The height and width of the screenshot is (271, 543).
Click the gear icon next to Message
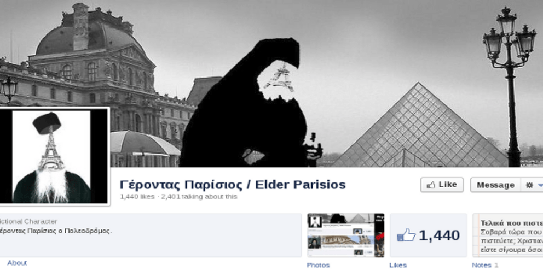click(529, 185)
